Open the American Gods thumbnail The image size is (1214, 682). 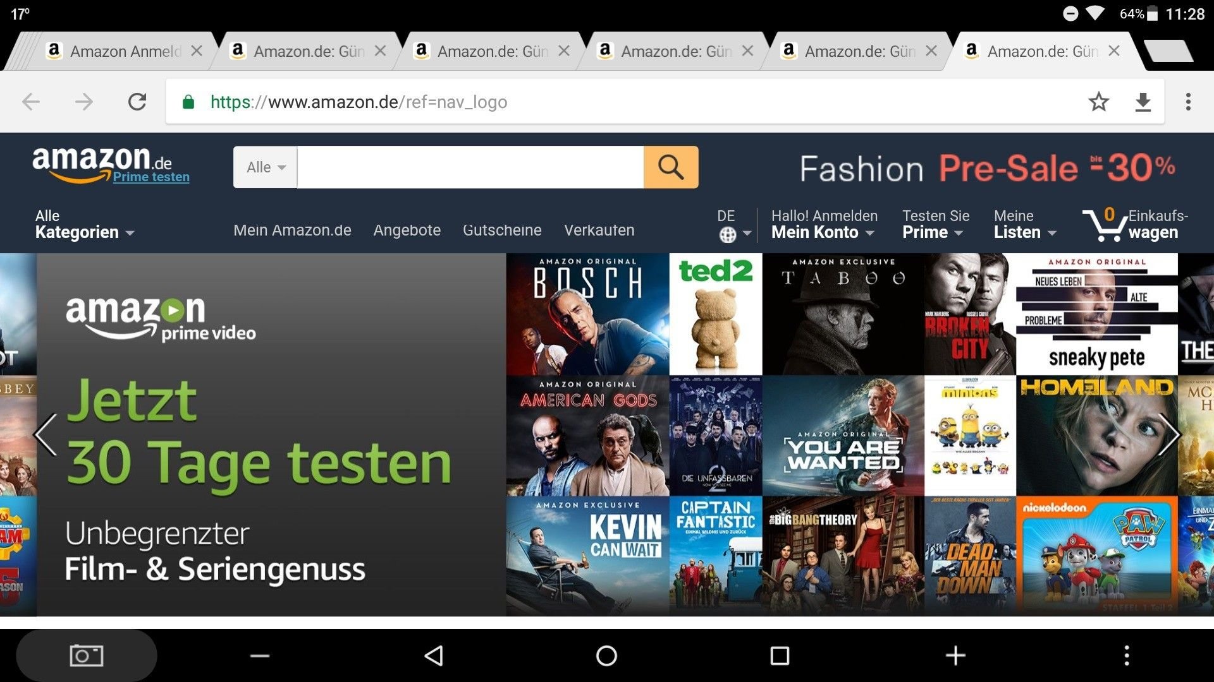pos(587,436)
